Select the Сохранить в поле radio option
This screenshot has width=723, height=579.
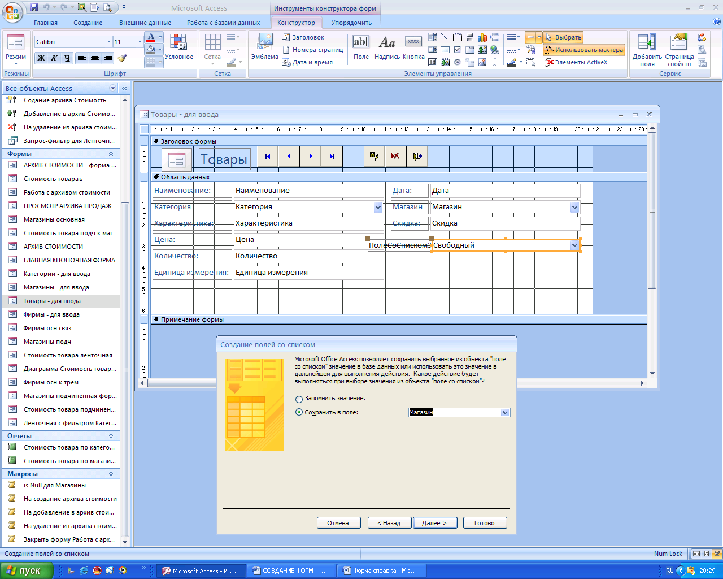click(299, 412)
